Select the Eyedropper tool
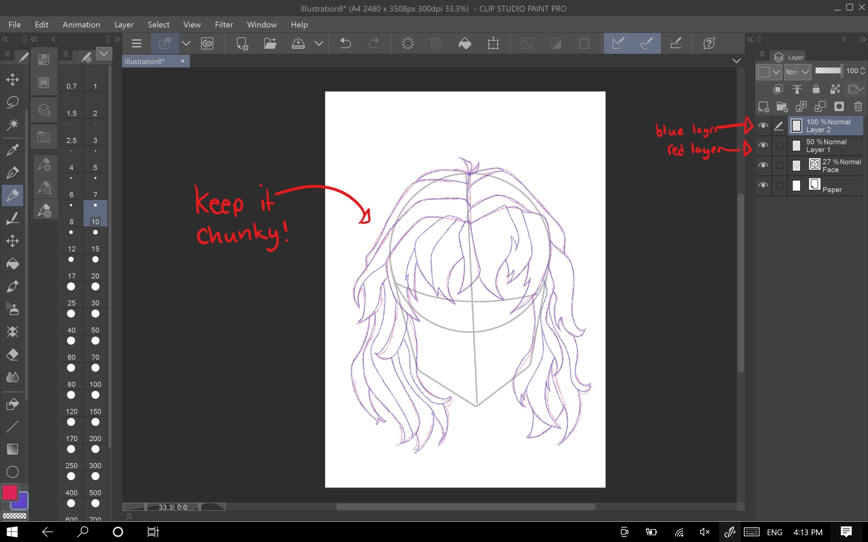Screen dimensions: 868x542 13,150
